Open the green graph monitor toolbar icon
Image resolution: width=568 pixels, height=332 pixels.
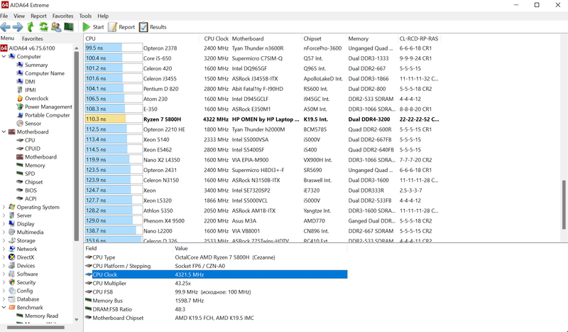pos(69,27)
